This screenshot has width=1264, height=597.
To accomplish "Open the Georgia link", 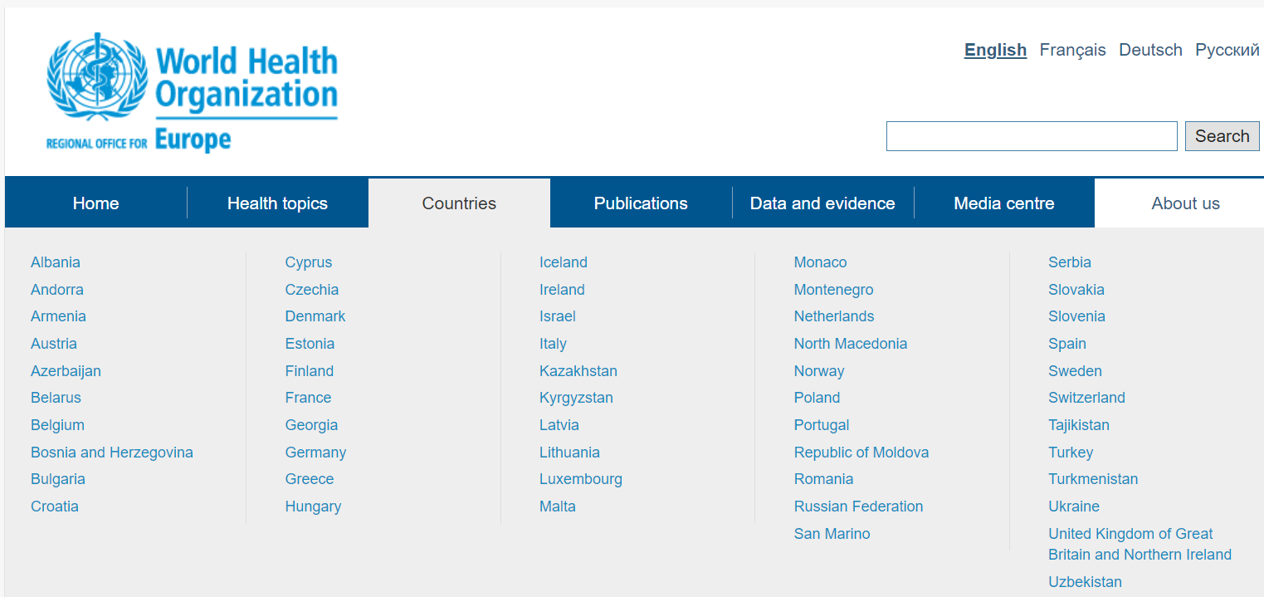I will tap(311, 425).
